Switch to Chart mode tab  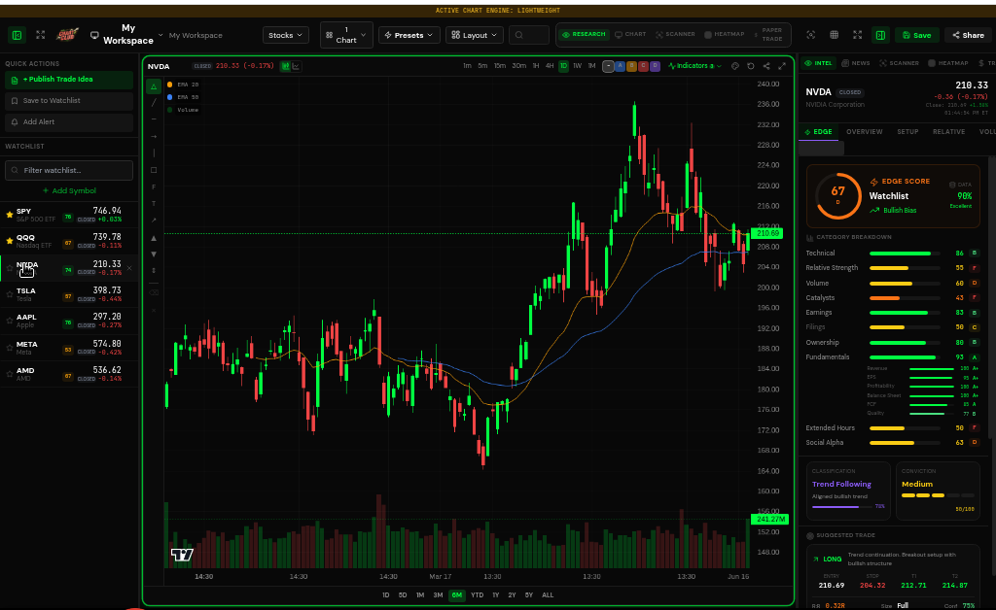tap(630, 34)
